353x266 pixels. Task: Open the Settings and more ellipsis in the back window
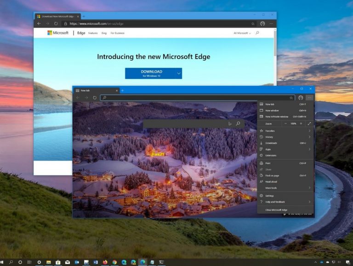tap(271, 23)
